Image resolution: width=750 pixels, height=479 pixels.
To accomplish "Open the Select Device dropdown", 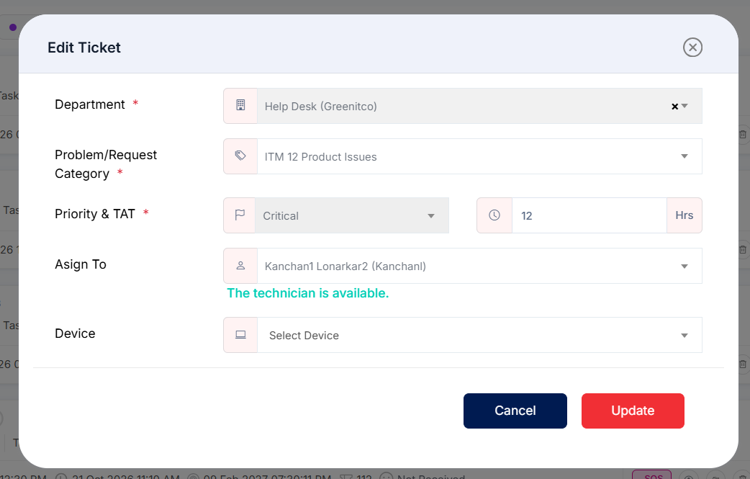I will [x=479, y=335].
